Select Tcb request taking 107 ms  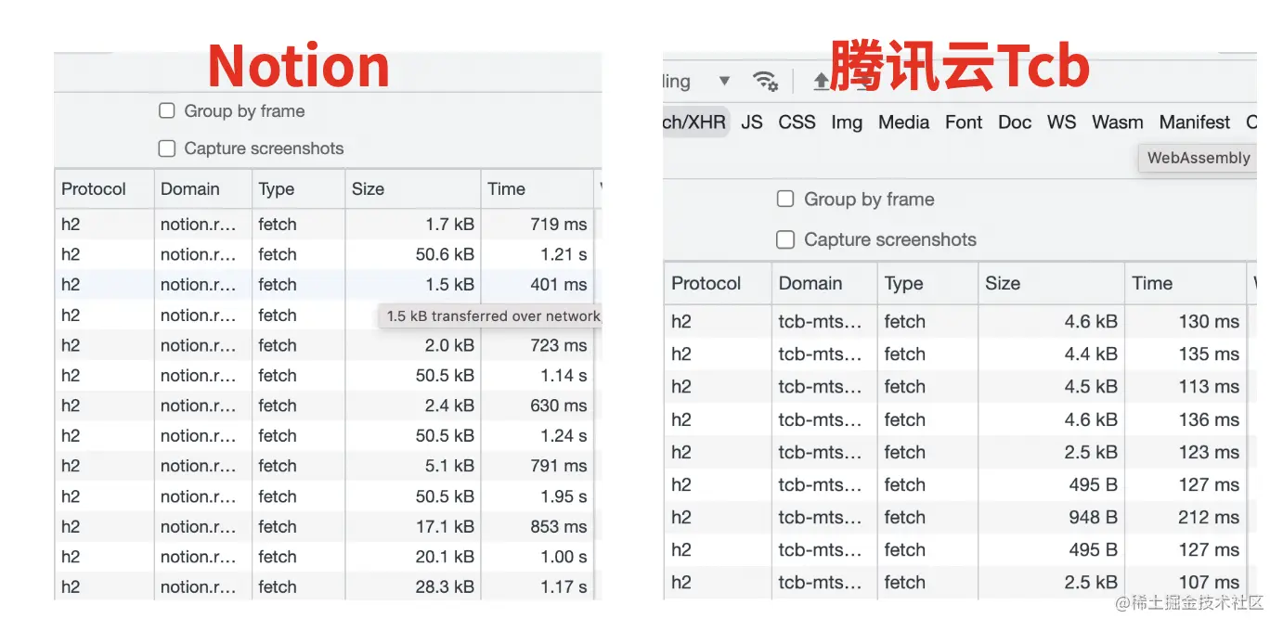pyautogui.click(x=960, y=582)
